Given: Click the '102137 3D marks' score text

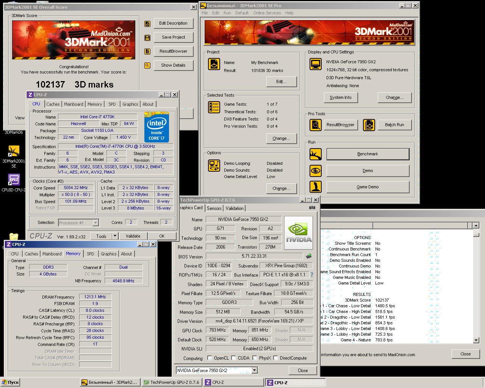Looking at the screenshot, I should pyautogui.click(x=75, y=84).
